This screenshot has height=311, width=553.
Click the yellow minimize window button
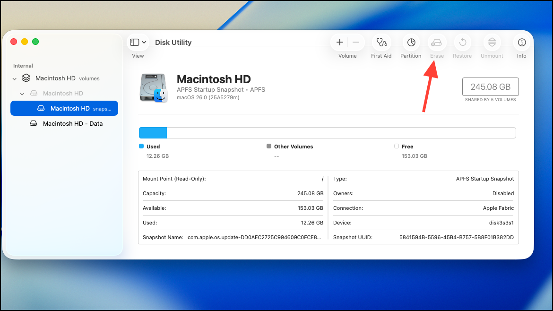[x=24, y=42]
